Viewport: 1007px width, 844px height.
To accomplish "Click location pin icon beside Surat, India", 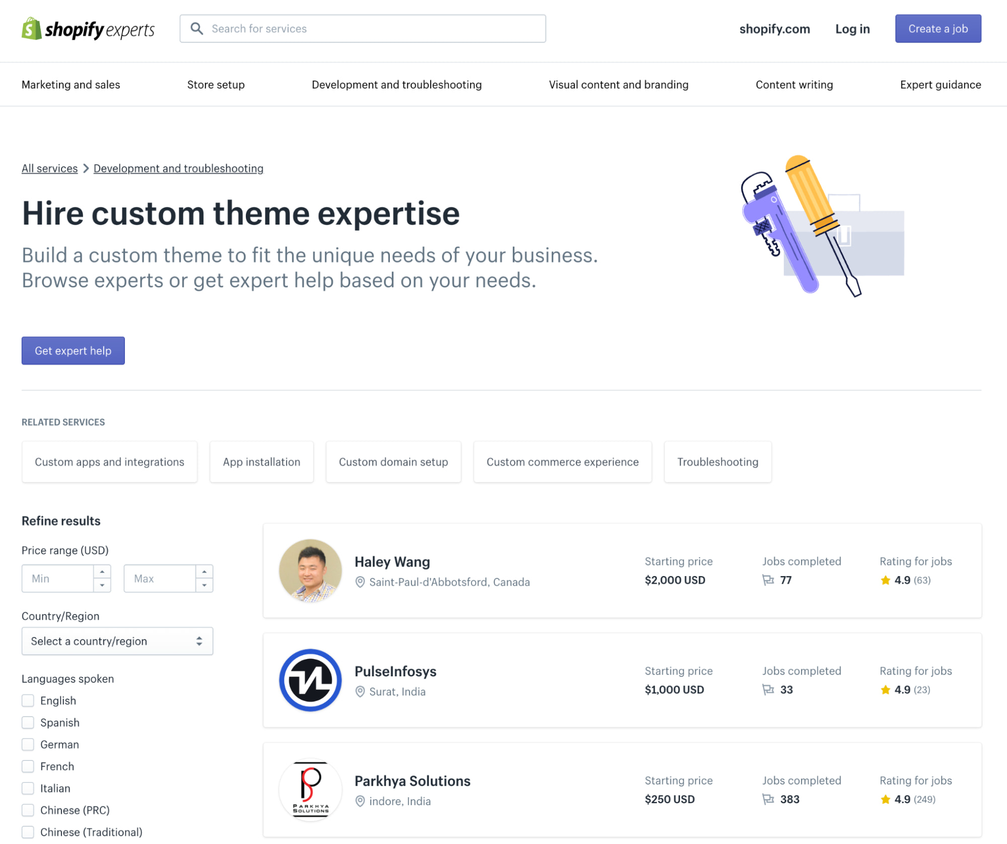I will tap(360, 691).
